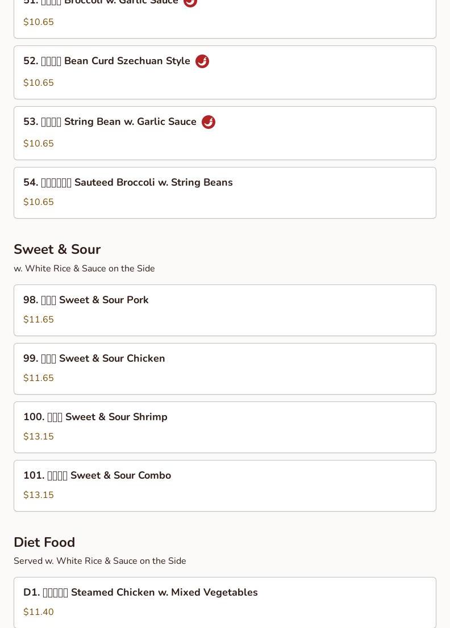The width and height of the screenshot is (450, 628).
Task: Pick 101. Sweet & Sour Combo
Action: (x=225, y=486)
